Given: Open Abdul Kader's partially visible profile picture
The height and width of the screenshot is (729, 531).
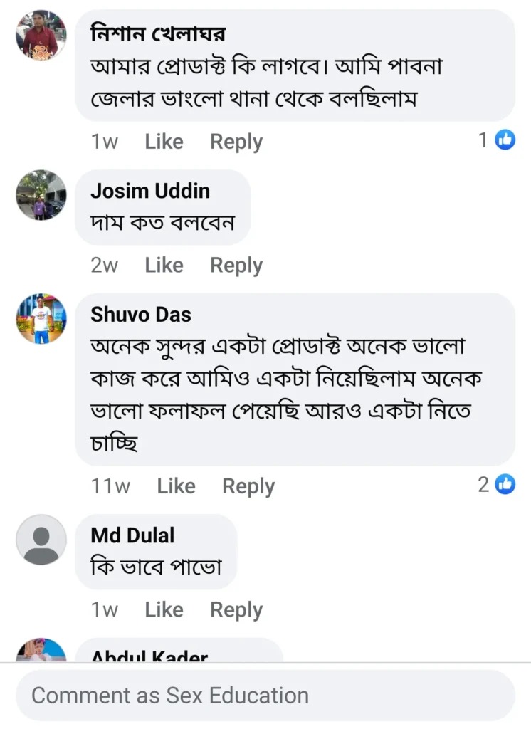Looking at the screenshot, I should point(41,651).
